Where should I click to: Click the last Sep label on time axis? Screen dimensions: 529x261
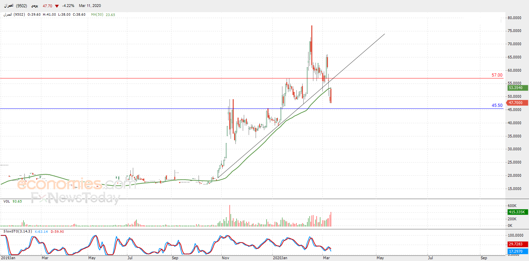[x=484, y=258]
